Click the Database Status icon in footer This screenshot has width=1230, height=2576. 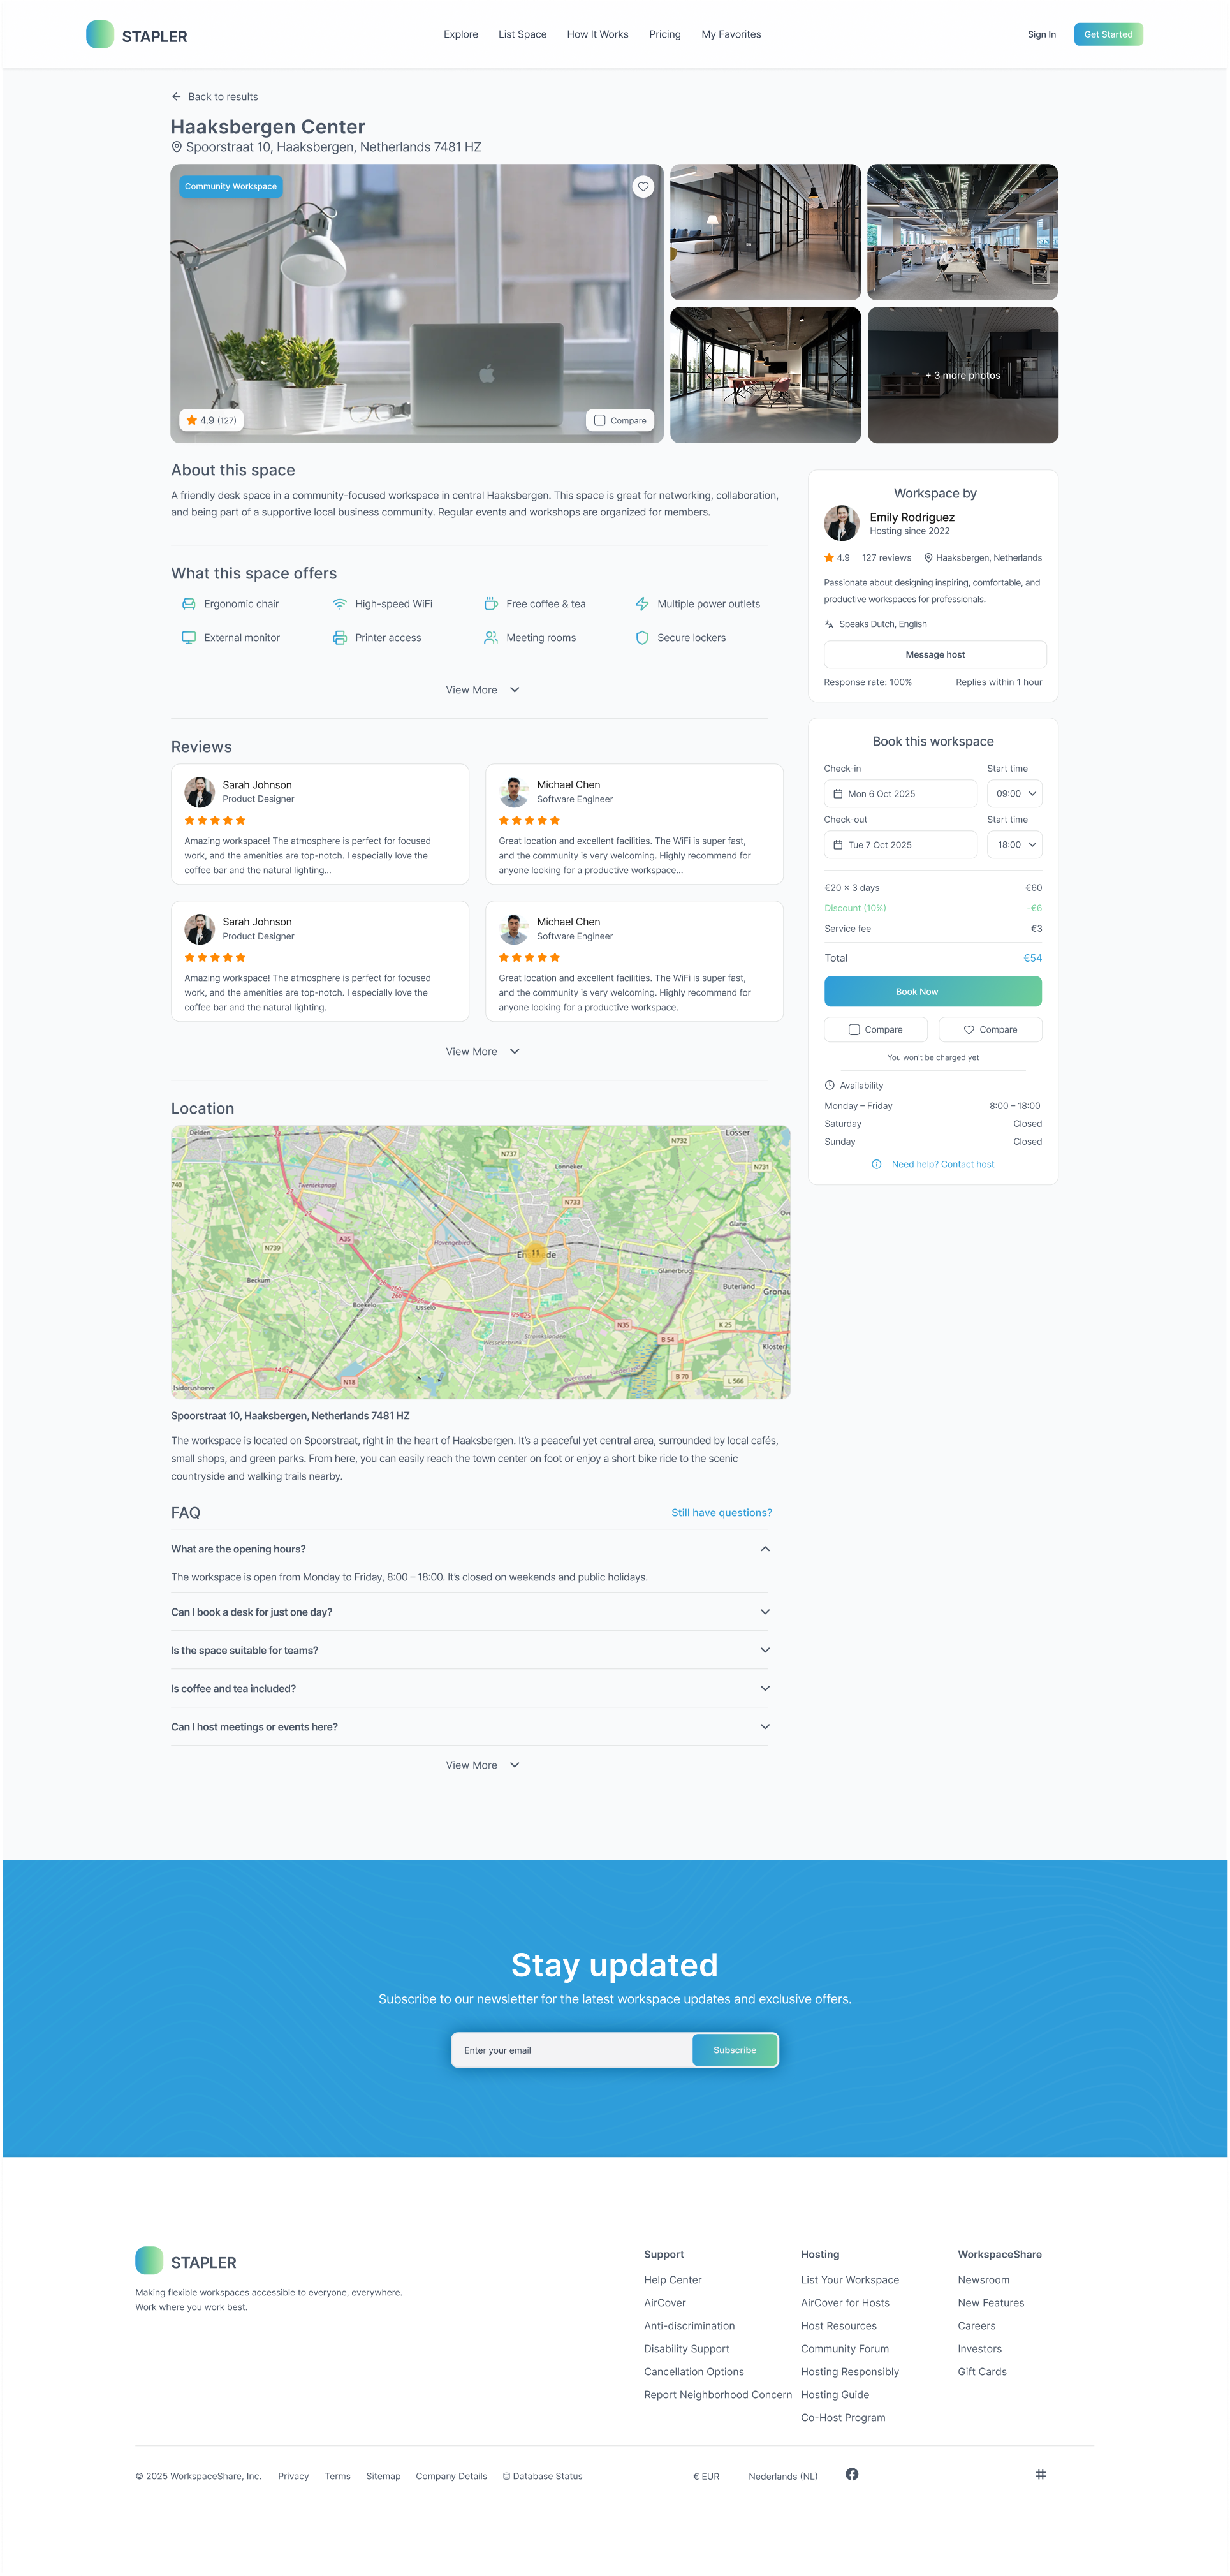pyautogui.click(x=506, y=2477)
